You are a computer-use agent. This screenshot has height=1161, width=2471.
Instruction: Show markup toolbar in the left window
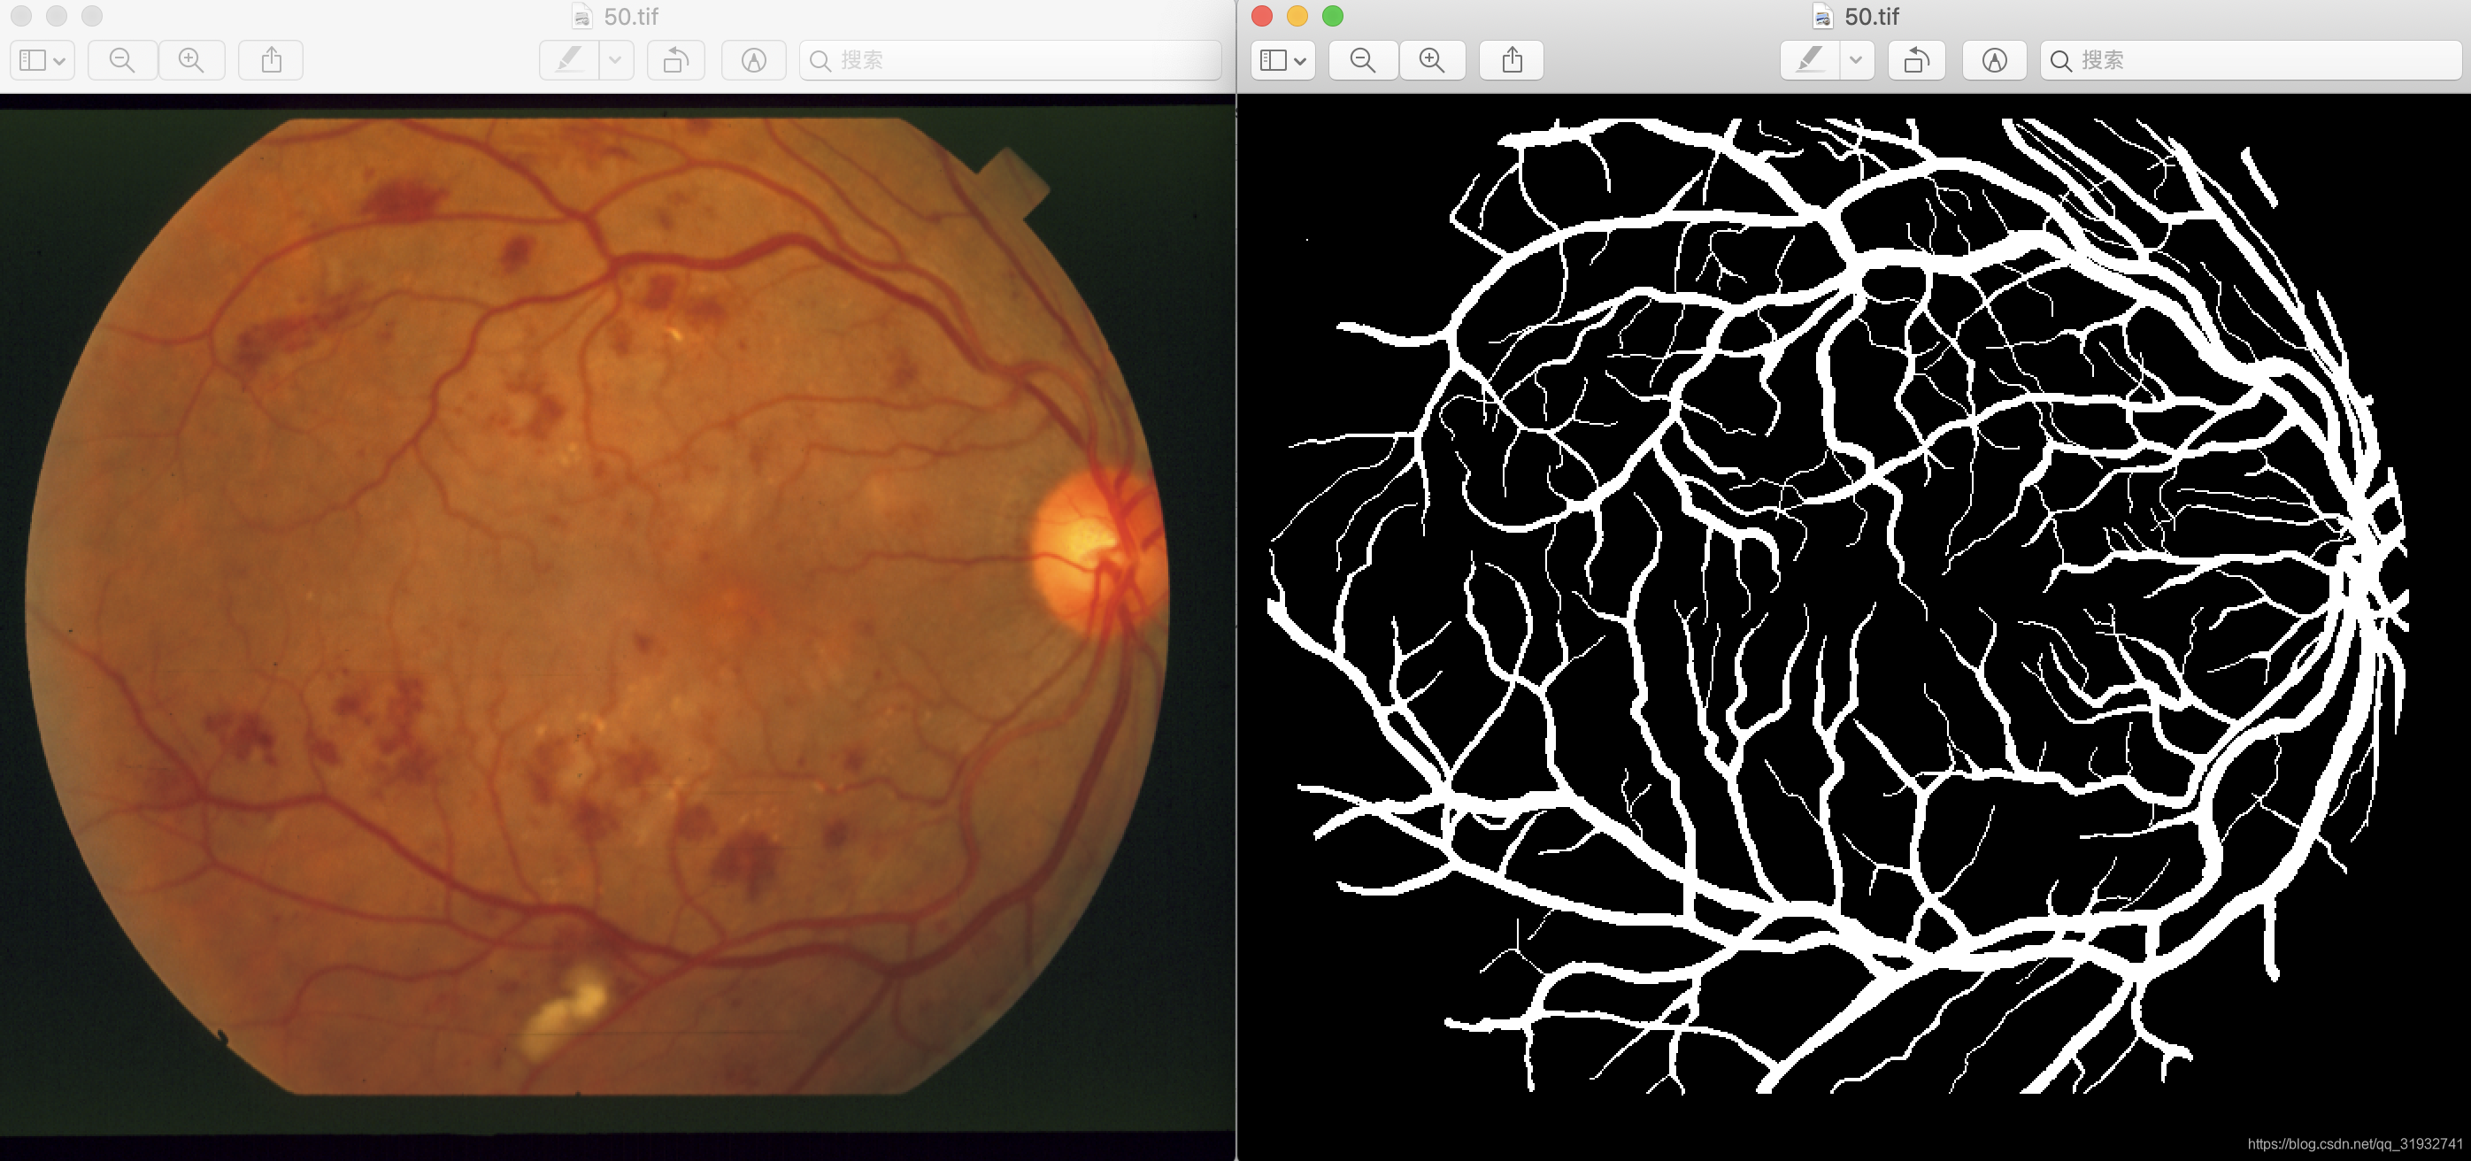click(754, 60)
